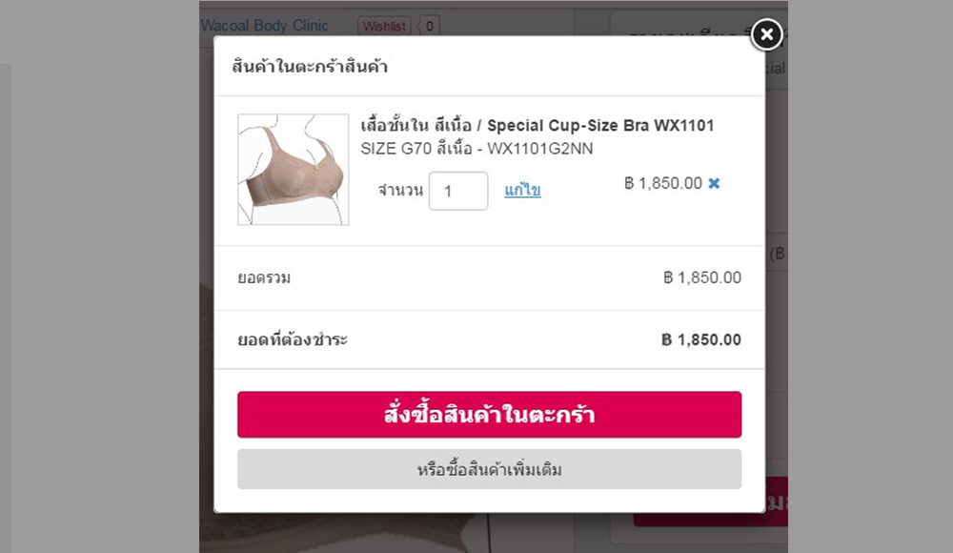This screenshot has height=553, width=953.
Task: Click the gray หรือซื้อสินค้าเพิ่มเติม button
Action: point(489,469)
